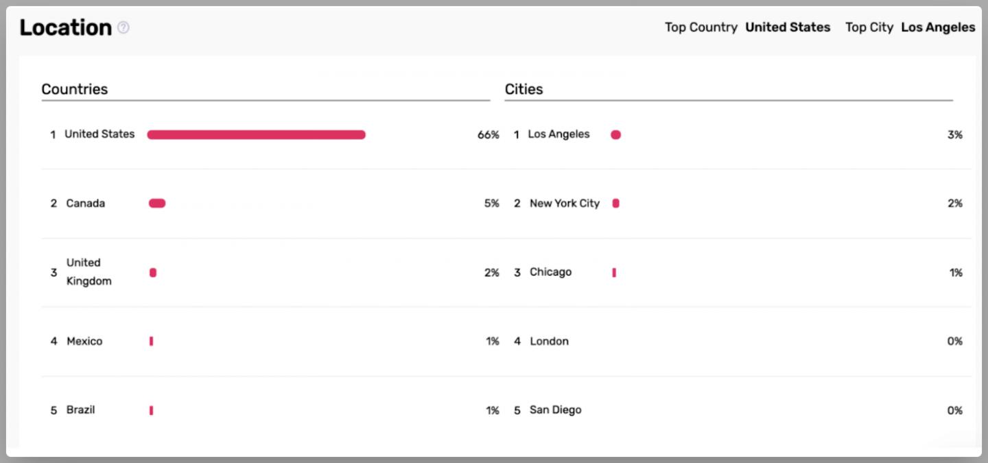Viewport: 988px width, 463px height.
Task: Select the United States country row
Action: click(x=270, y=134)
